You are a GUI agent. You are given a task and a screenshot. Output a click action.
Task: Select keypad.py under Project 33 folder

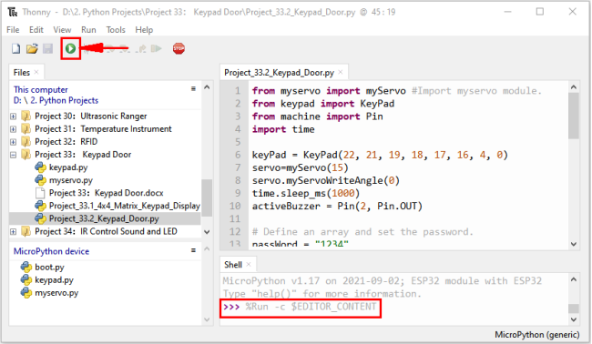68,167
